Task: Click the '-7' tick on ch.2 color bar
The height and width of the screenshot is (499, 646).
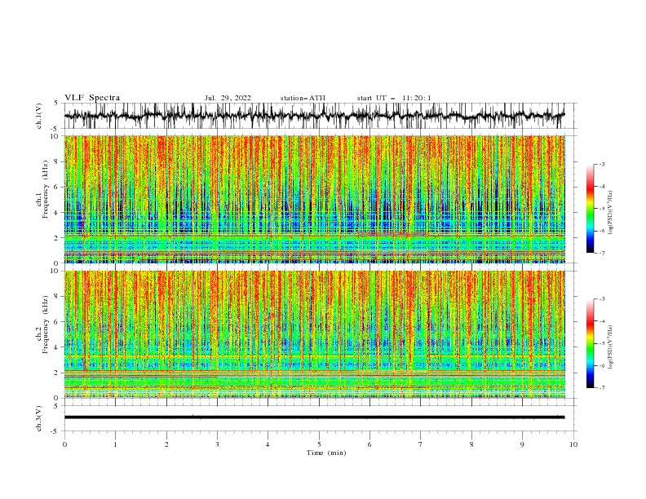Action: click(x=602, y=387)
